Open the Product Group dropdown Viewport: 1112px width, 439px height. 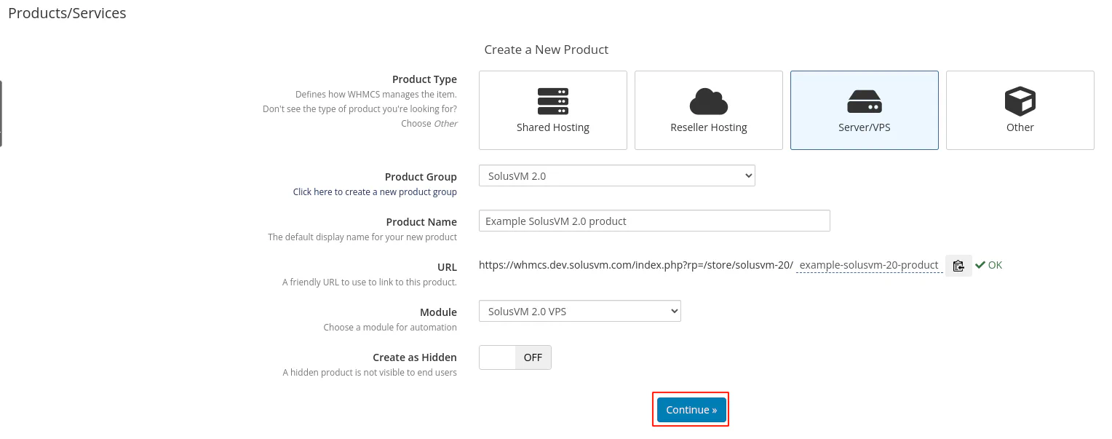(616, 175)
